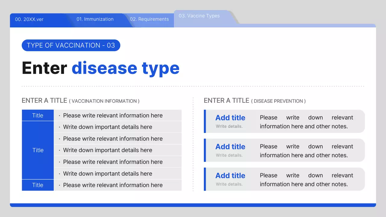Select the "Enter disease type" heading
This screenshot has height=217, width=386.
point(100,68)
